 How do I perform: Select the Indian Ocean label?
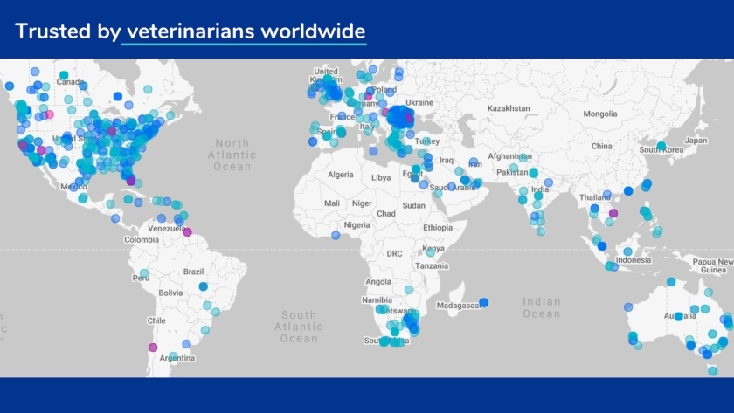tap(542, 307)
